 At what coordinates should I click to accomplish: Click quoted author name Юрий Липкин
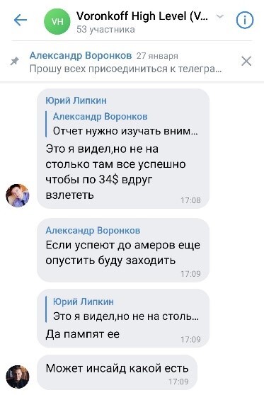point(84,302)
